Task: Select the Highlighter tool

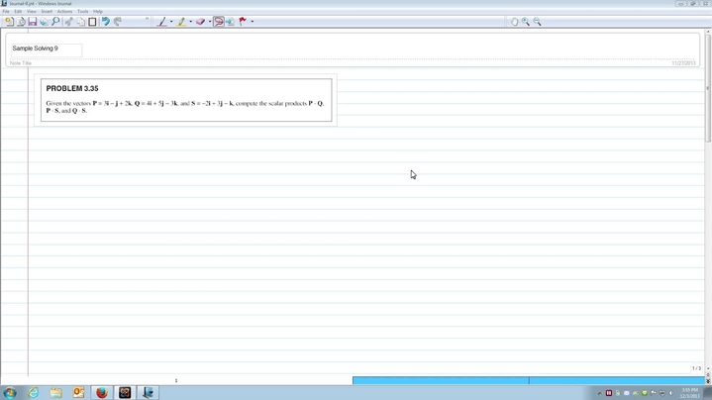Action: point(181,21)
